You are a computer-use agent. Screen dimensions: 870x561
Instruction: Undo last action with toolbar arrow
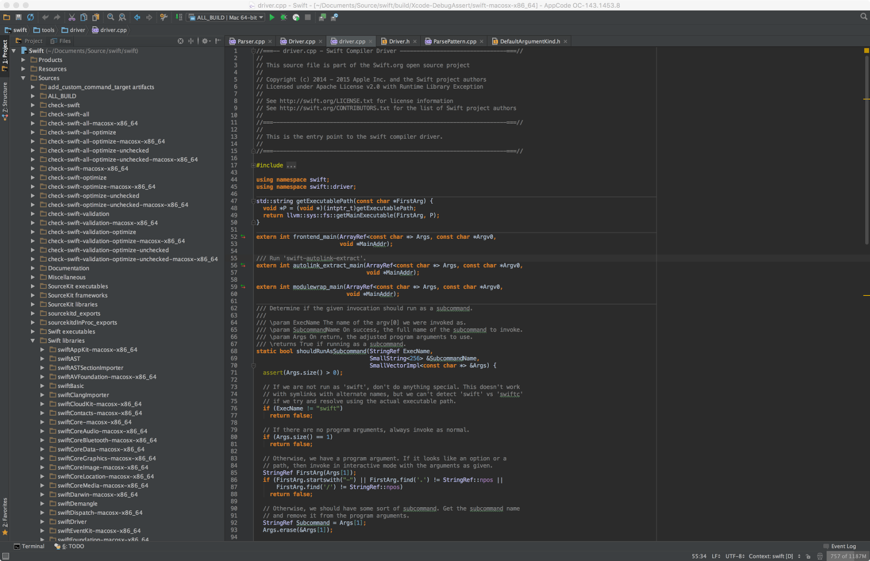46,17
